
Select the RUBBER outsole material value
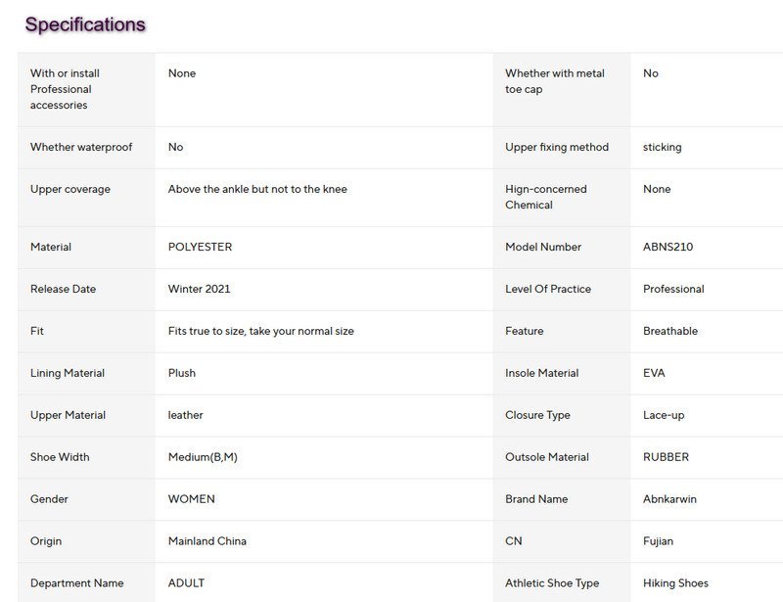pos(666,457)
